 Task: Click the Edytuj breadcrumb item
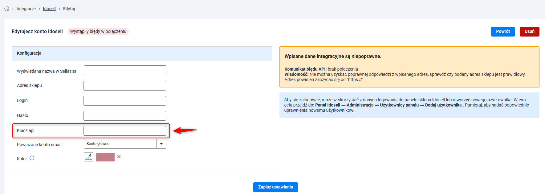coord(69,9)
